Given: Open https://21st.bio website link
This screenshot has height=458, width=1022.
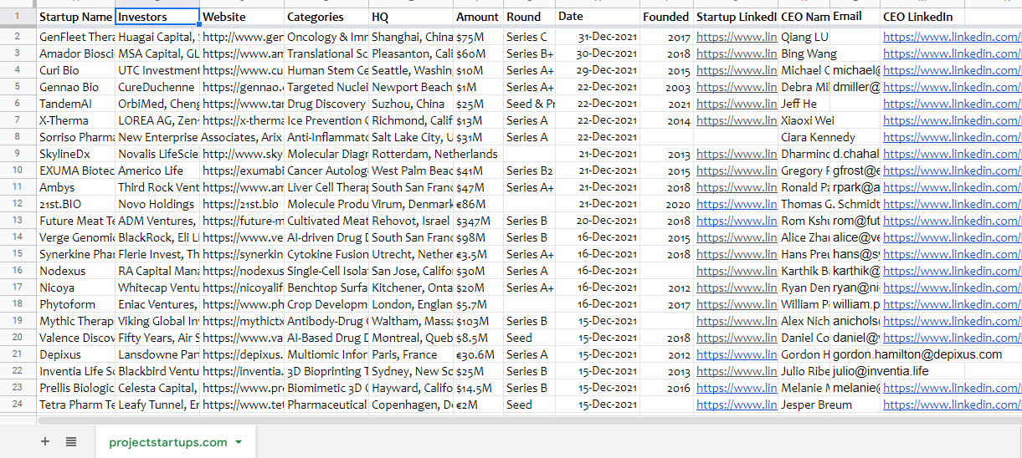Looking at the screenshot, I should tap(241, 204).
